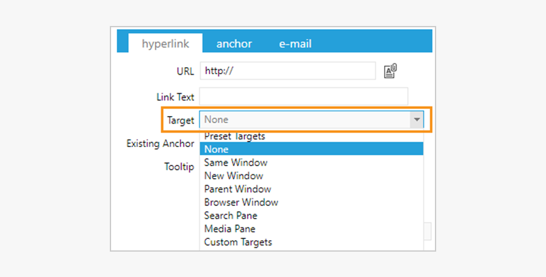Click the URL label
The width and height of the screenshot is (546, 277).
pyautogui.click(x=185, y=71)
